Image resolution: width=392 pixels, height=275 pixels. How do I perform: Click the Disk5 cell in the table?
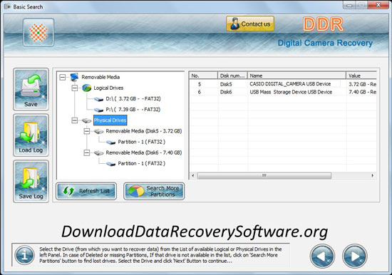tap(226, 84)
